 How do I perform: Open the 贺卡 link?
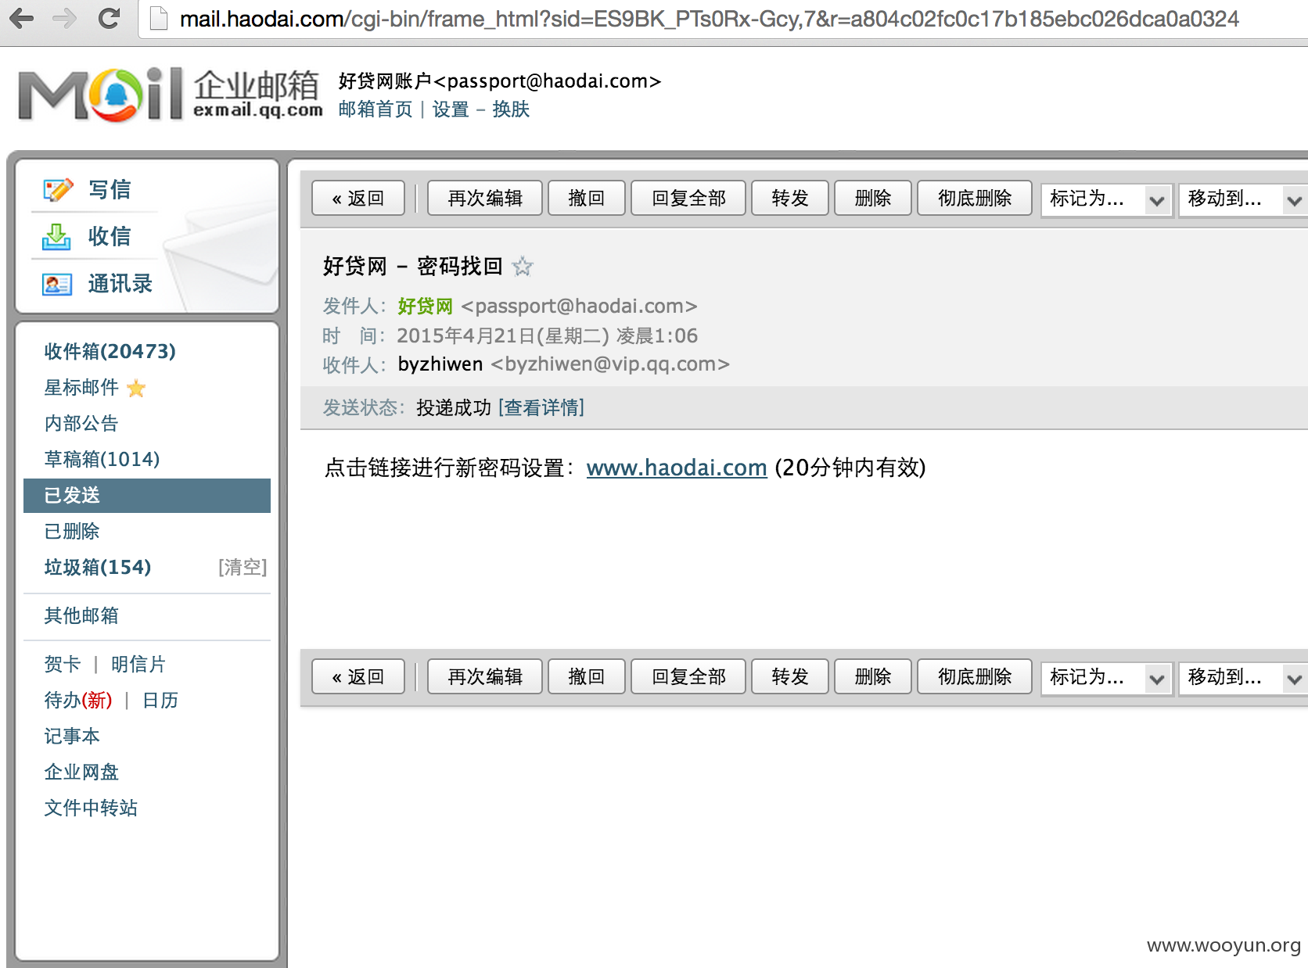tap(63, 665)
